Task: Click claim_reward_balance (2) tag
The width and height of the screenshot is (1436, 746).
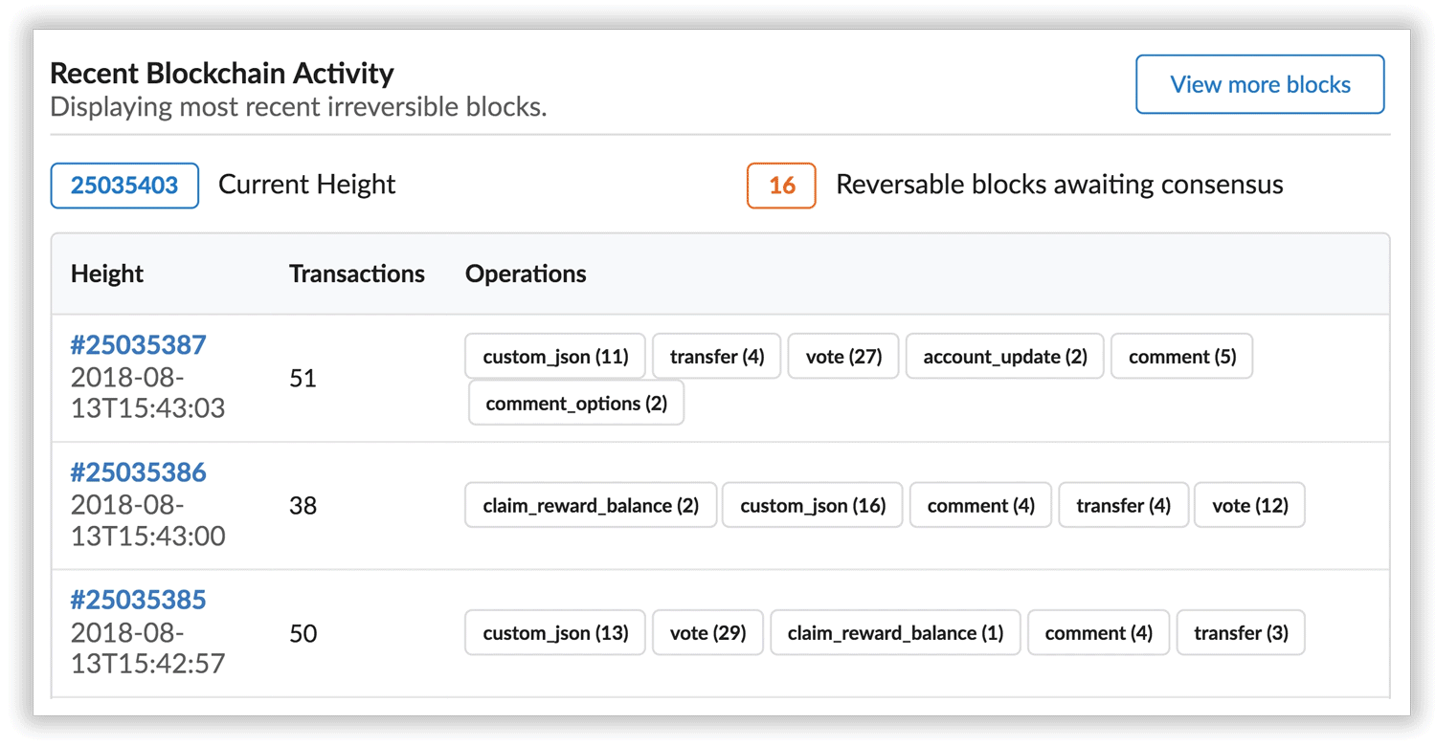Action: pos(591,505)
